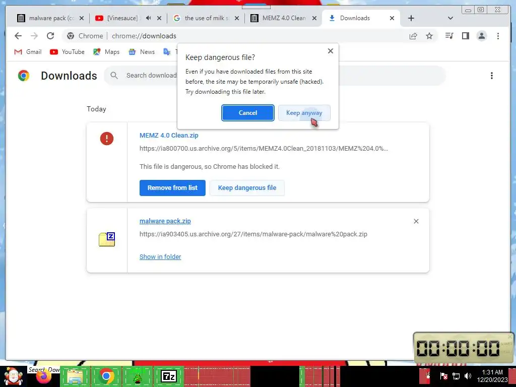Open the clock showing 1:31 AM
This screenshot has height=387, width=516.
click(x=492, y=376)
